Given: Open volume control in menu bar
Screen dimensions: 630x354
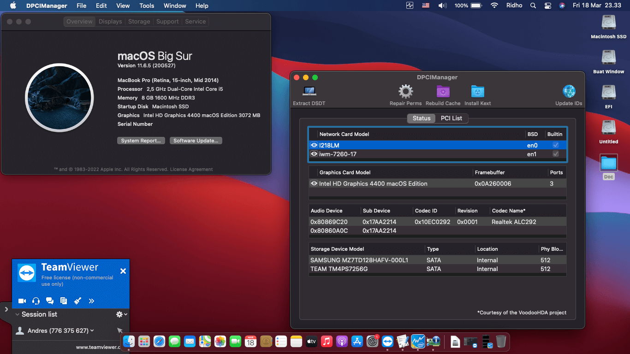Looking at the screenshot, I should pyautogui.click(x=442, y=6).
